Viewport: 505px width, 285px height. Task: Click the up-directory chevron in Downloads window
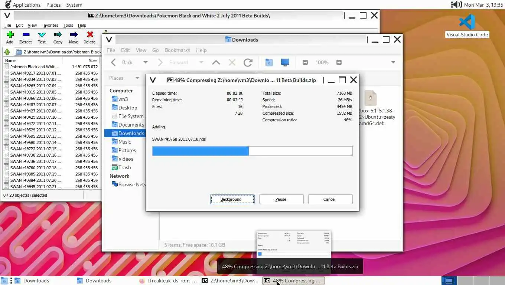[x=216, y=62]
